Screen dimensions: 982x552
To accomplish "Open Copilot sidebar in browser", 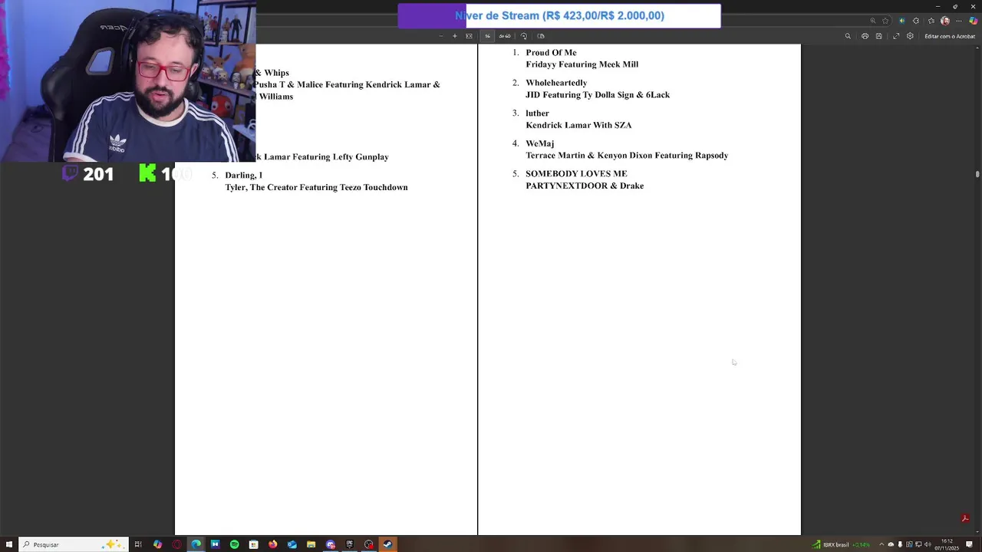I will [974, 21].
